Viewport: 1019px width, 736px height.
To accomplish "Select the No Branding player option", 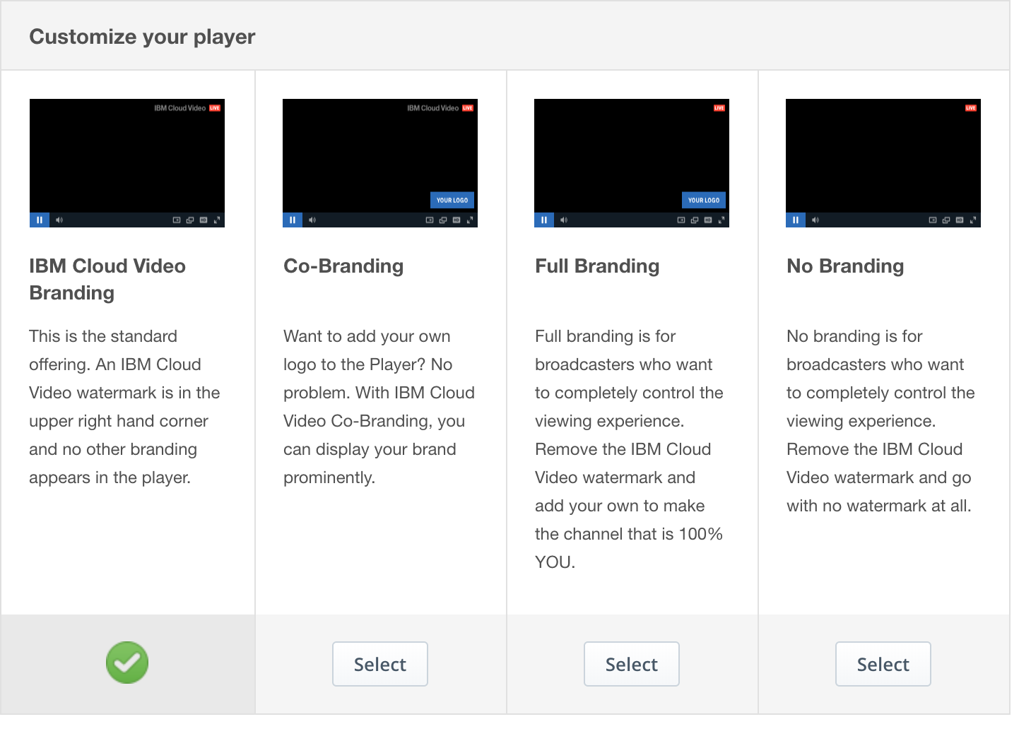I will click(883, 664).
